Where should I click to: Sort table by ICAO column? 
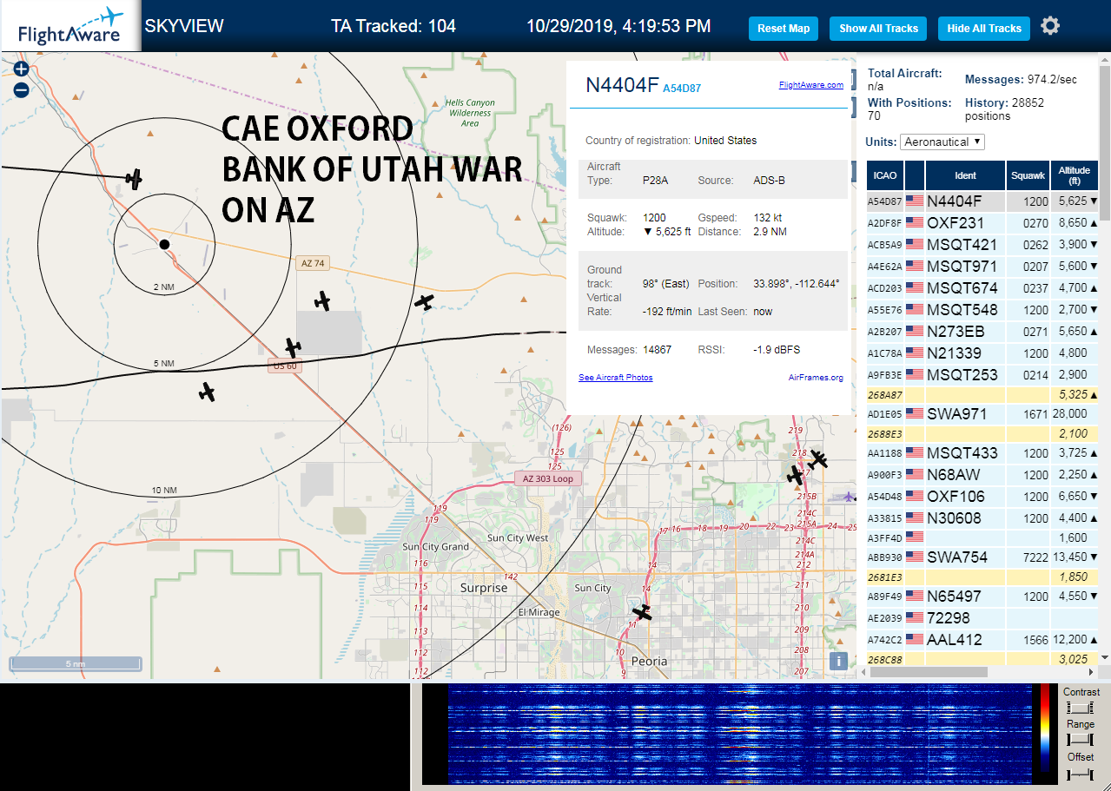[x=884, y=175]
